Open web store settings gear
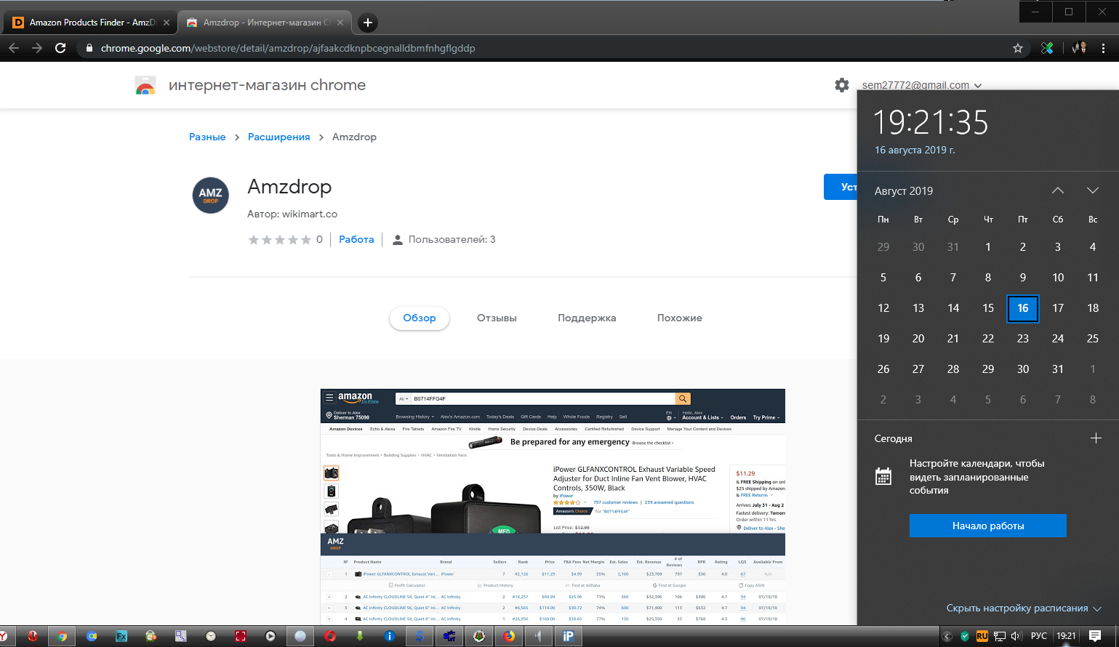Viewport: 1119px width, 647px height. click(842, 85)
